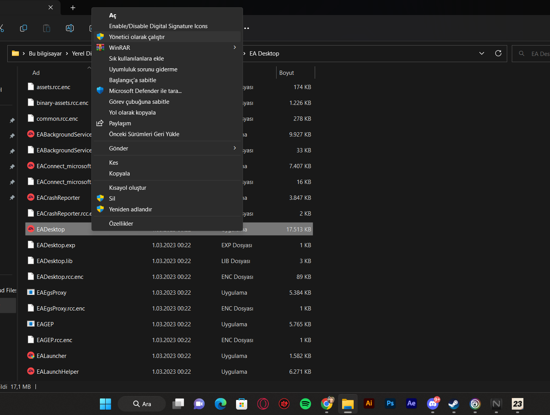This screenshot has height=415, width=550.
Task: Choose Aç in the context menu
Action: pyautogui.click(x=167, y=15)
